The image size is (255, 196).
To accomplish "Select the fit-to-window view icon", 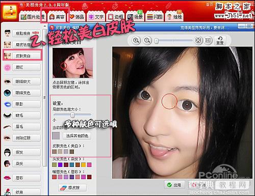I will tap(198, 41).
